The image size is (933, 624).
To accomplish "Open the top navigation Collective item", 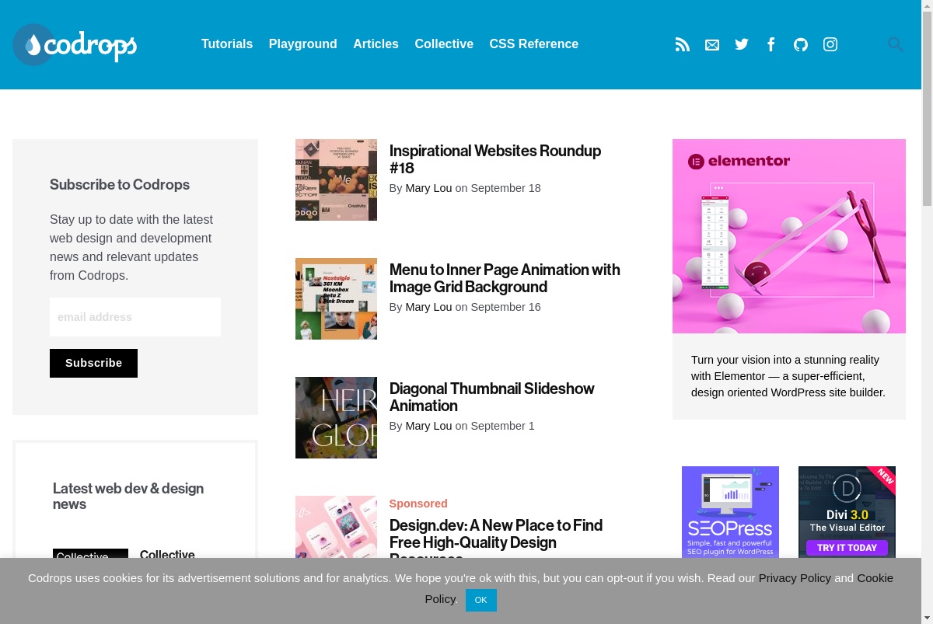I will pyautogui.click(x=444, y=44).
